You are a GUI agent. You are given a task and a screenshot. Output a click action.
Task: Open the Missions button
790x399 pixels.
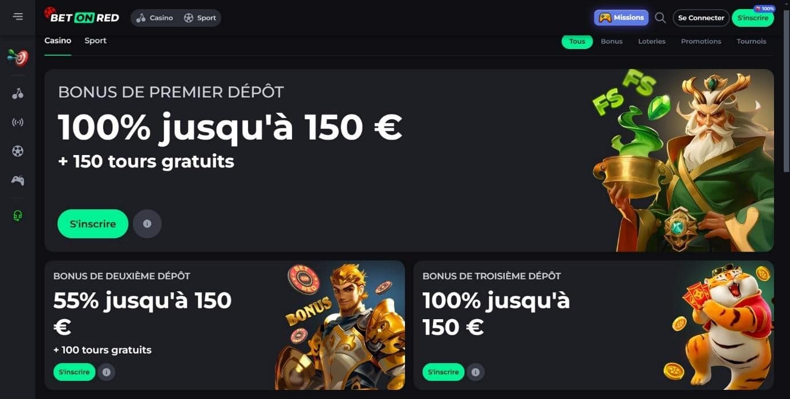click(621, 18)
